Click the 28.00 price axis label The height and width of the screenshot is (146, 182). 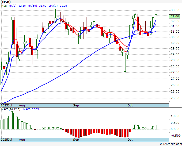175,66
